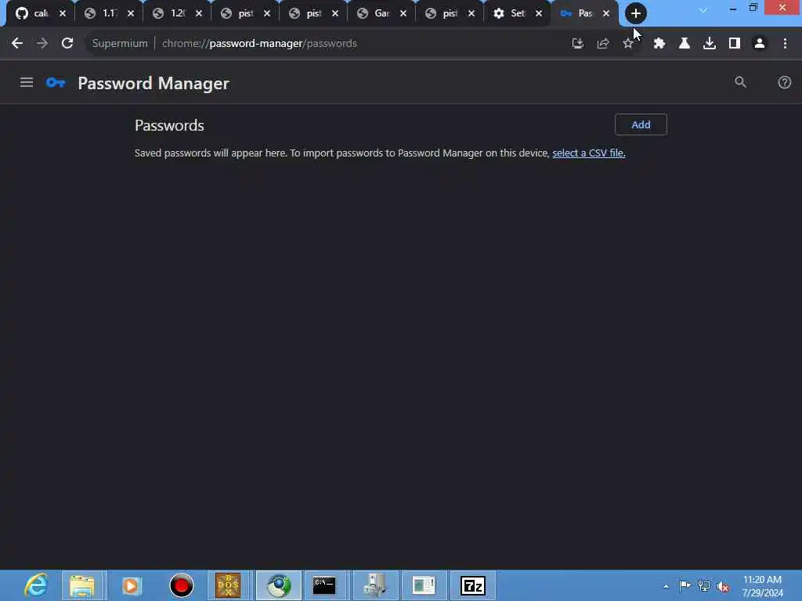Close the Gar tab
The width and height of the screenshot is (802, 601).
(x=403, y=13)
